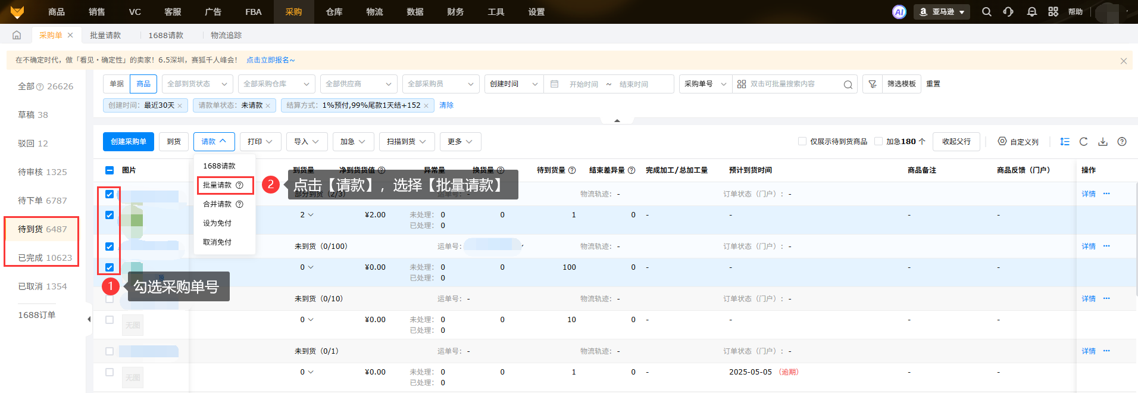Open the apps grid icon in header
Screen dimensions: 1138x393
coord(1053,12)
